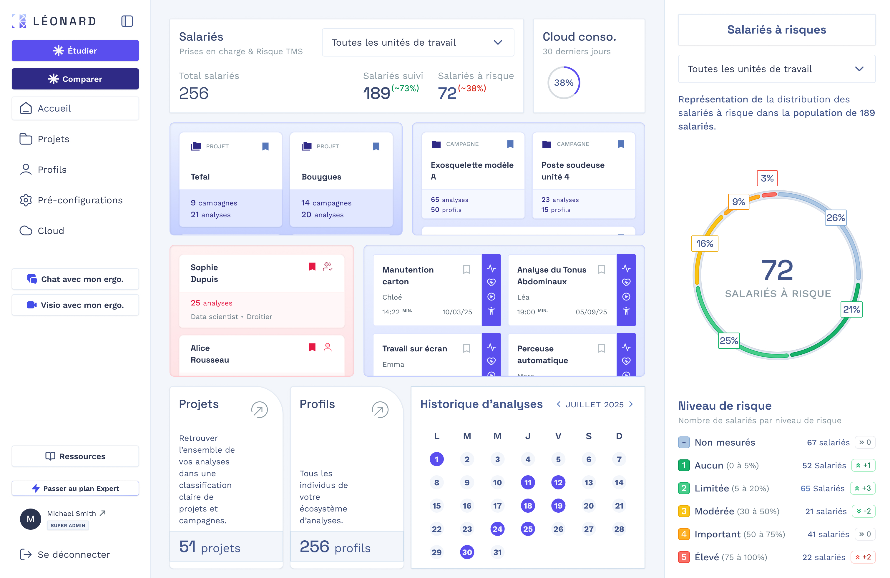The width and height of the screenshot is (890, 578).
Task: Play video icon on Manutention carton
Action: point(492,296)
